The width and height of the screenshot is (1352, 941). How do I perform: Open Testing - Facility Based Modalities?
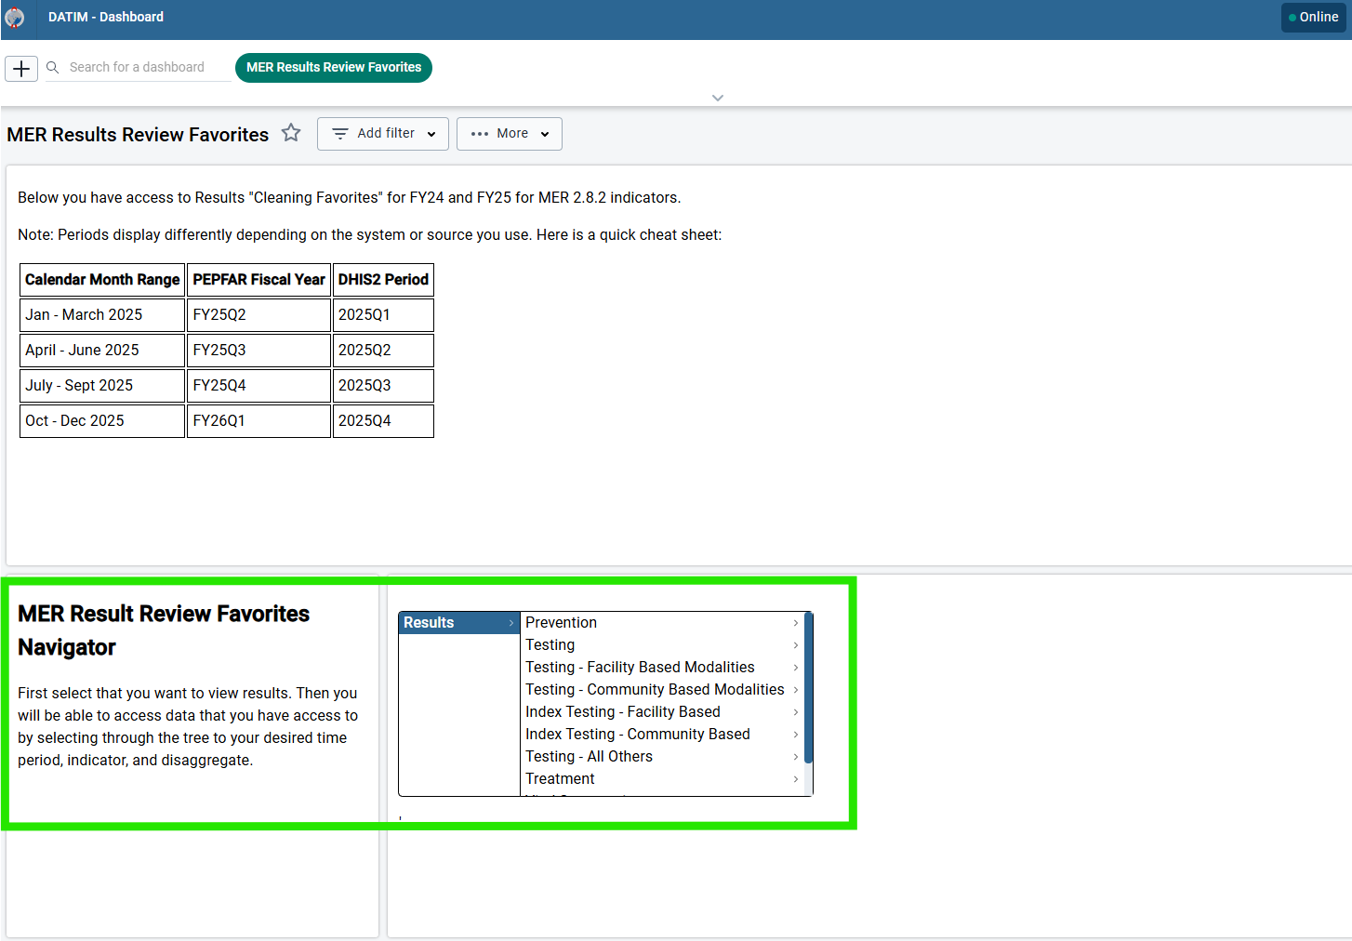pyautogui.click(x=640, y=667)
